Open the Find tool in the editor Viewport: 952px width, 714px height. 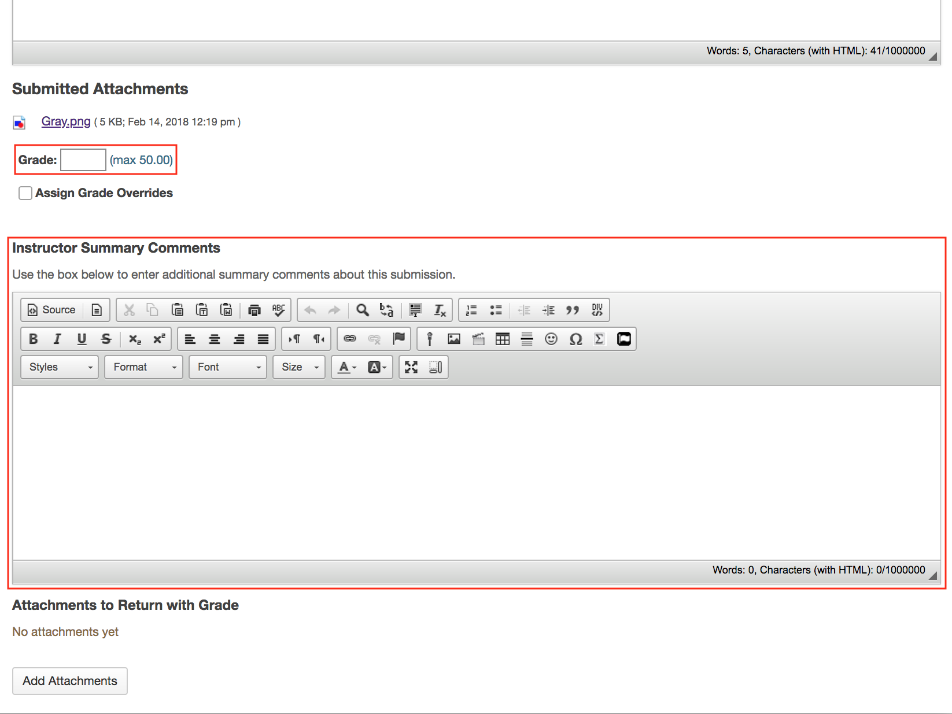click(362, 310)
